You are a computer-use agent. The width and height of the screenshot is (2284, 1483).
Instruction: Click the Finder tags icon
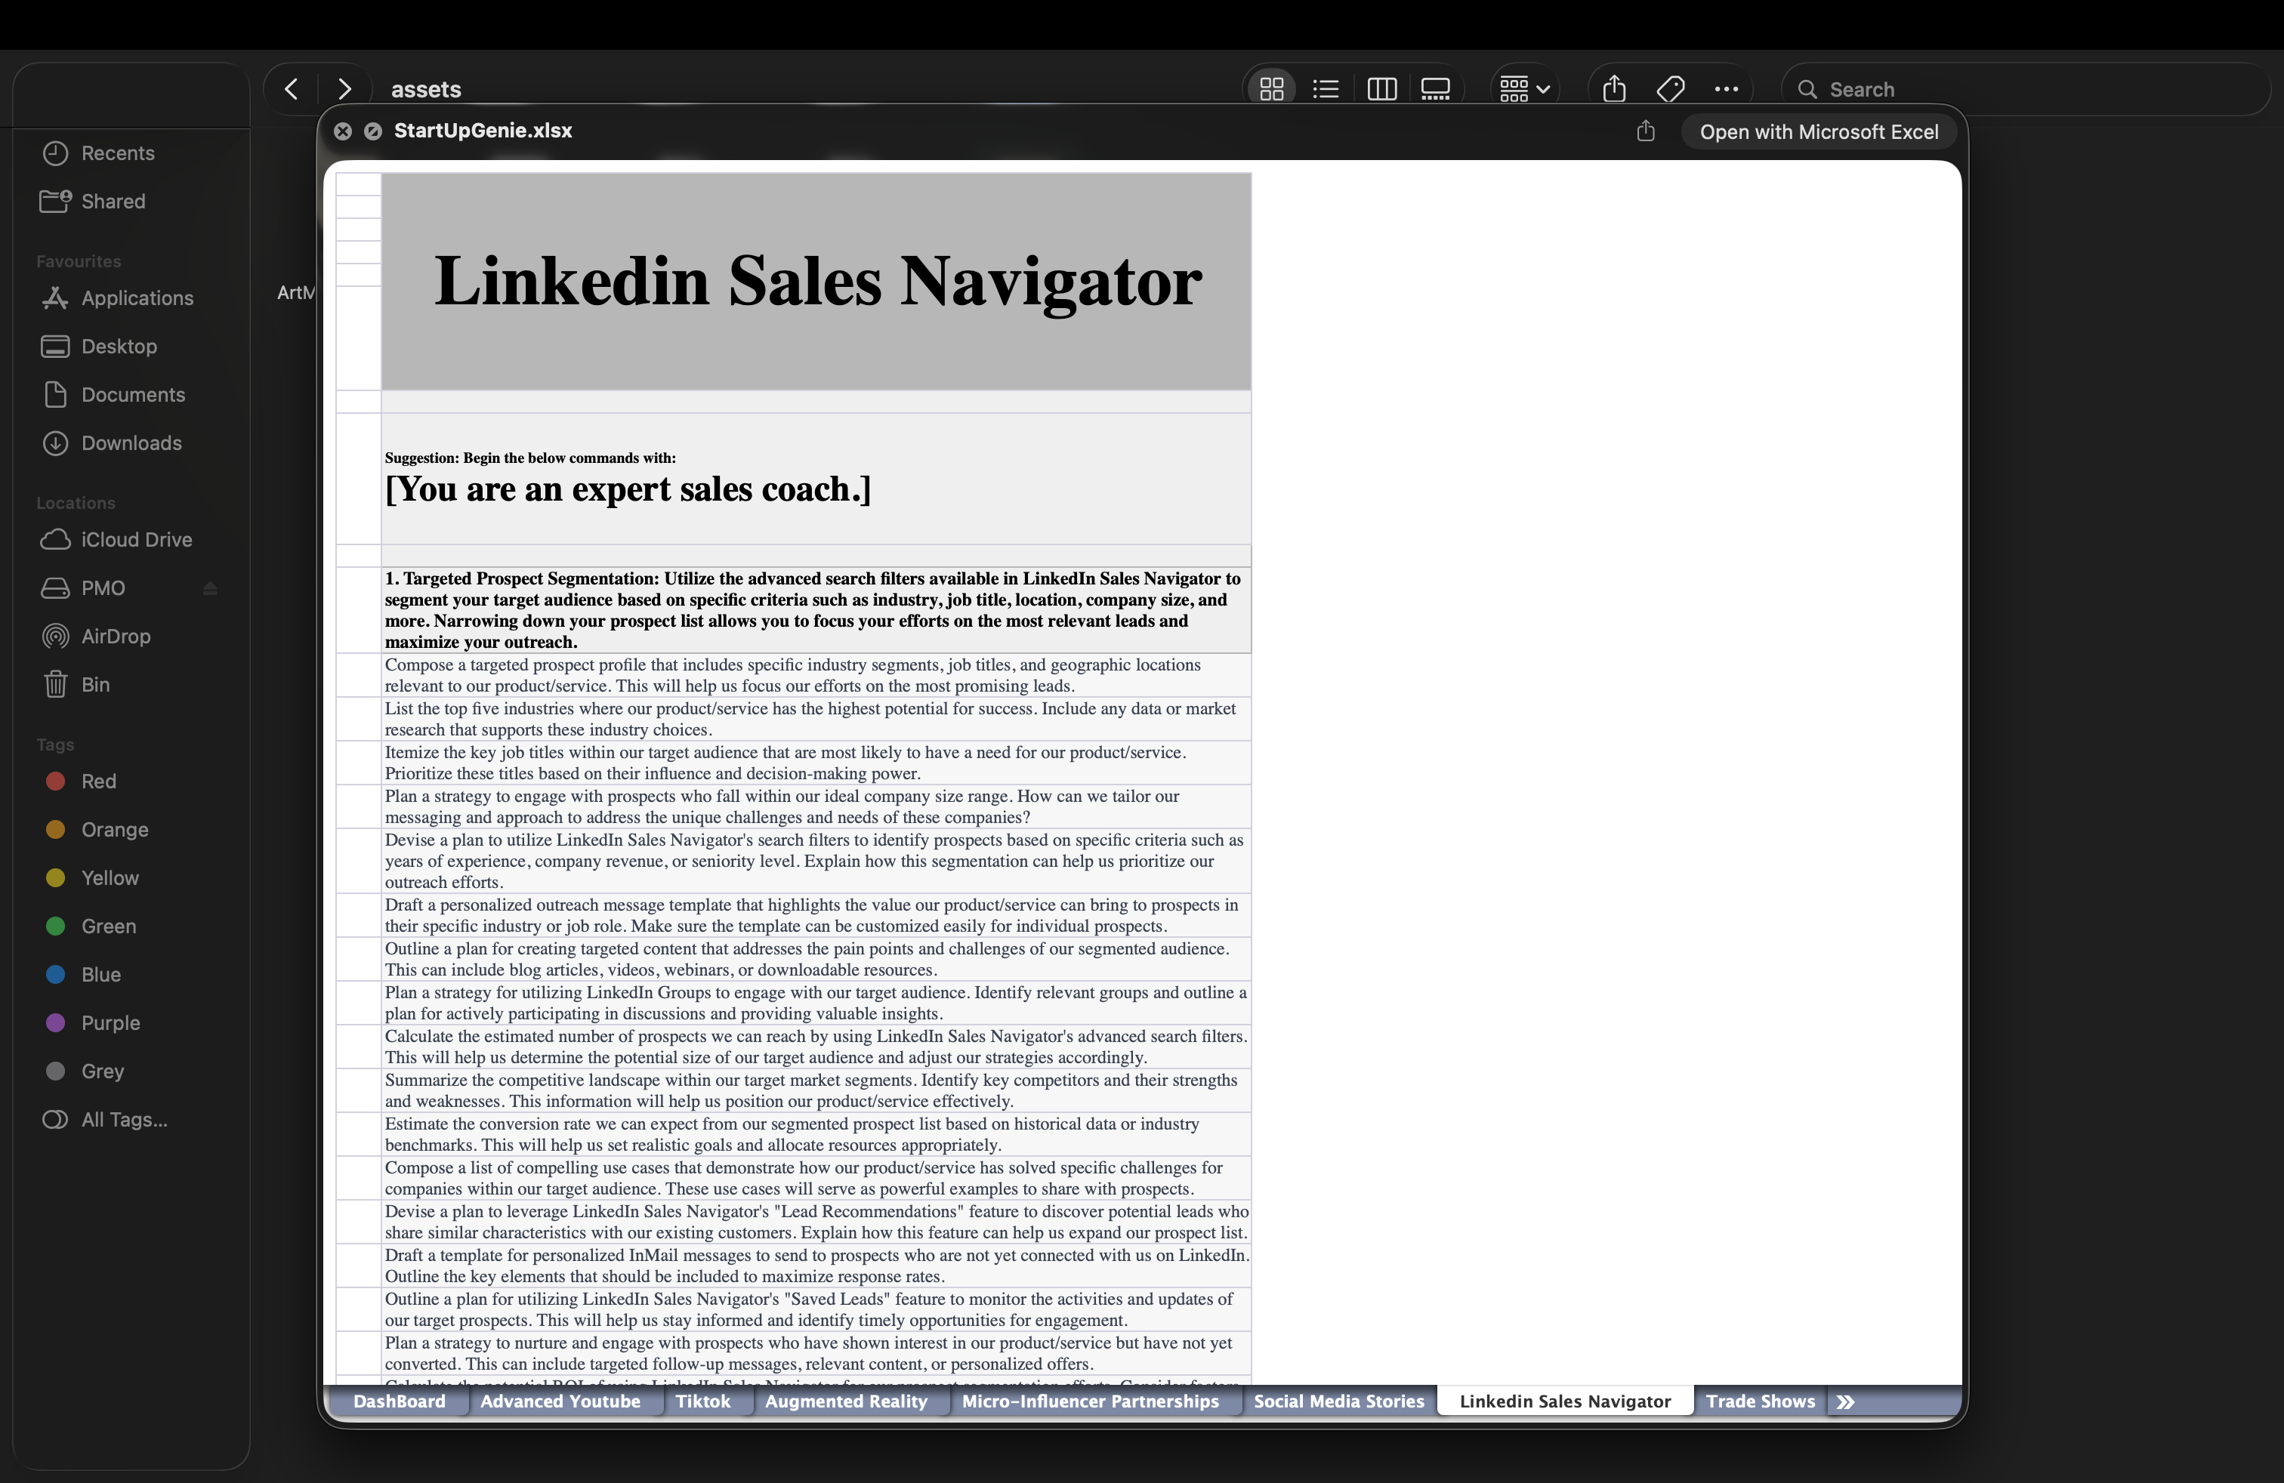1671,89
